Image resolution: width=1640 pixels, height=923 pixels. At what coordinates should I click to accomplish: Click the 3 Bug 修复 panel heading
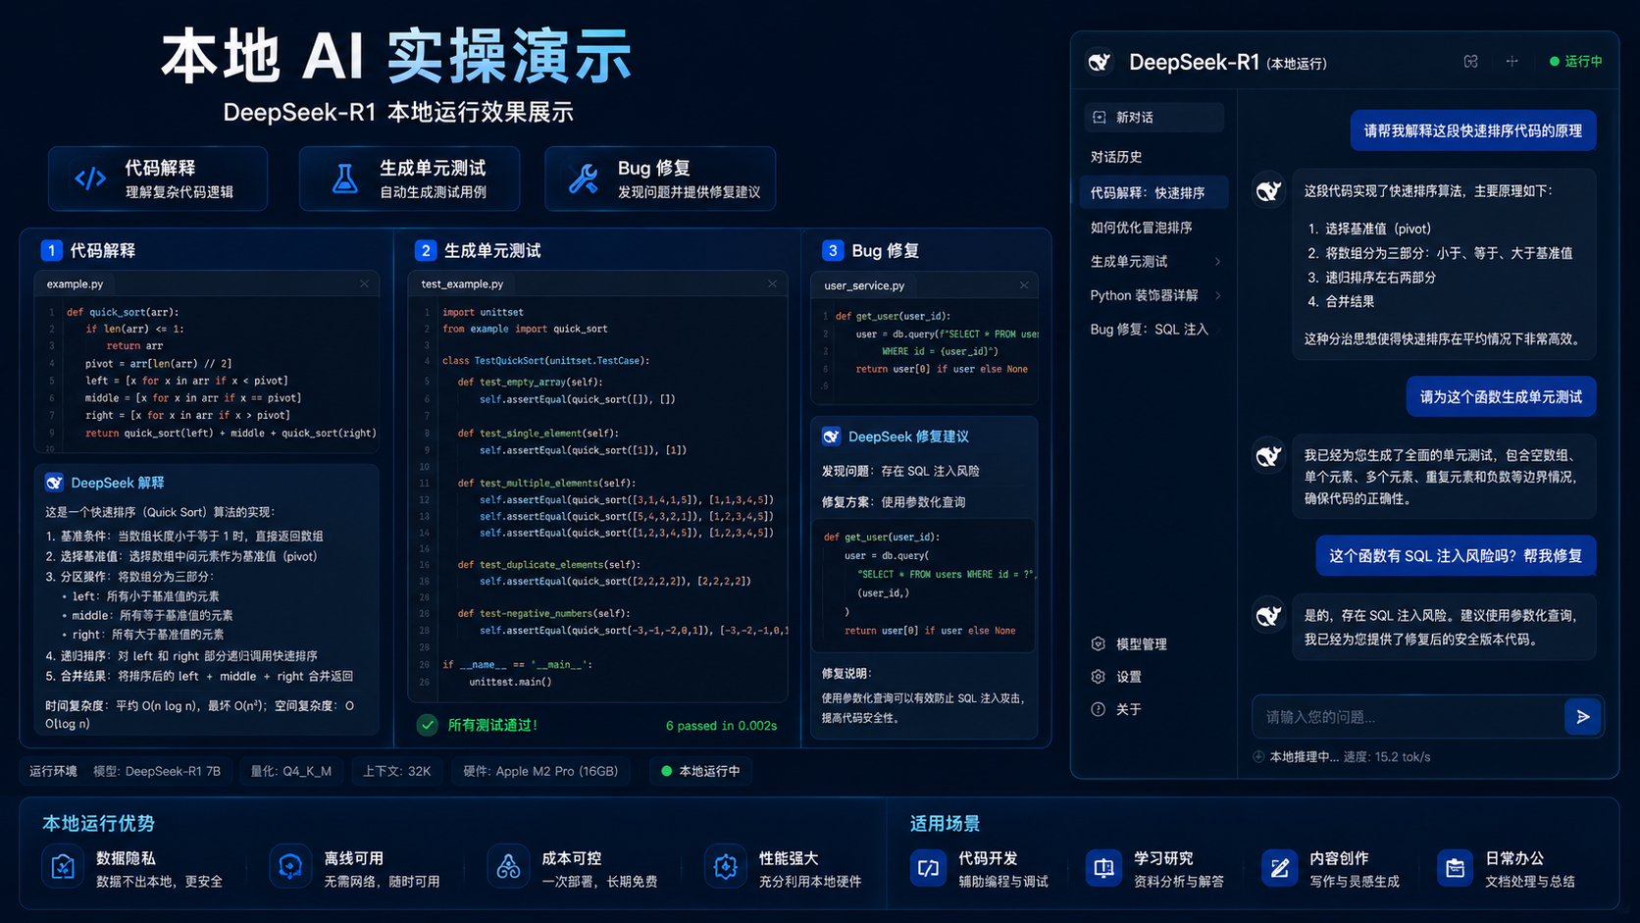coord(871,250)
